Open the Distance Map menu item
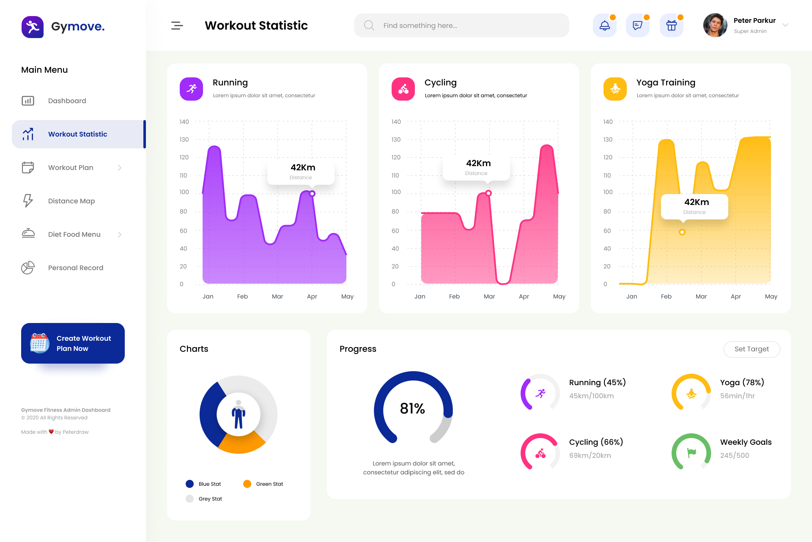 [x=71, y=201]
